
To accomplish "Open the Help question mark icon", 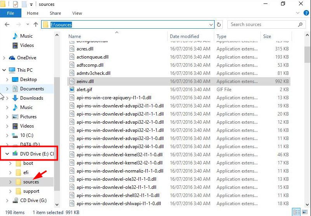I will tap(306, 13).
